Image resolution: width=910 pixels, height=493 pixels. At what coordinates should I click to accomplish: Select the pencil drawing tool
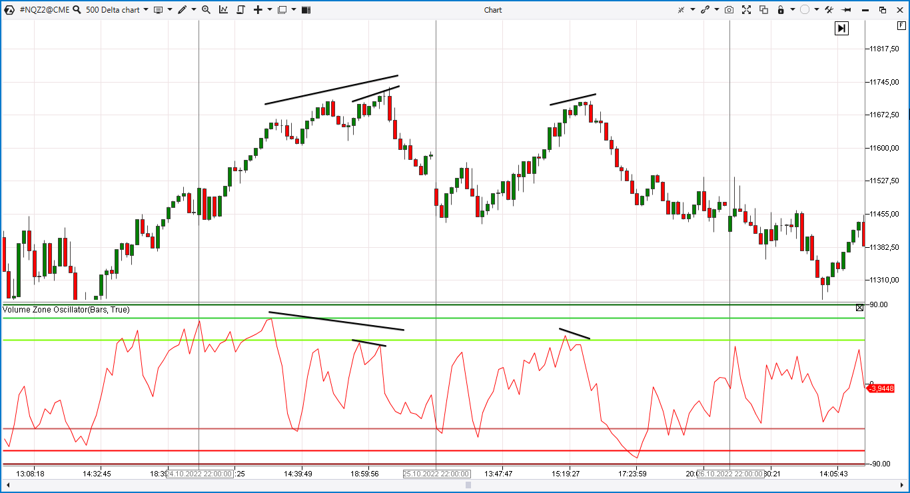click(x=183, y=10)
